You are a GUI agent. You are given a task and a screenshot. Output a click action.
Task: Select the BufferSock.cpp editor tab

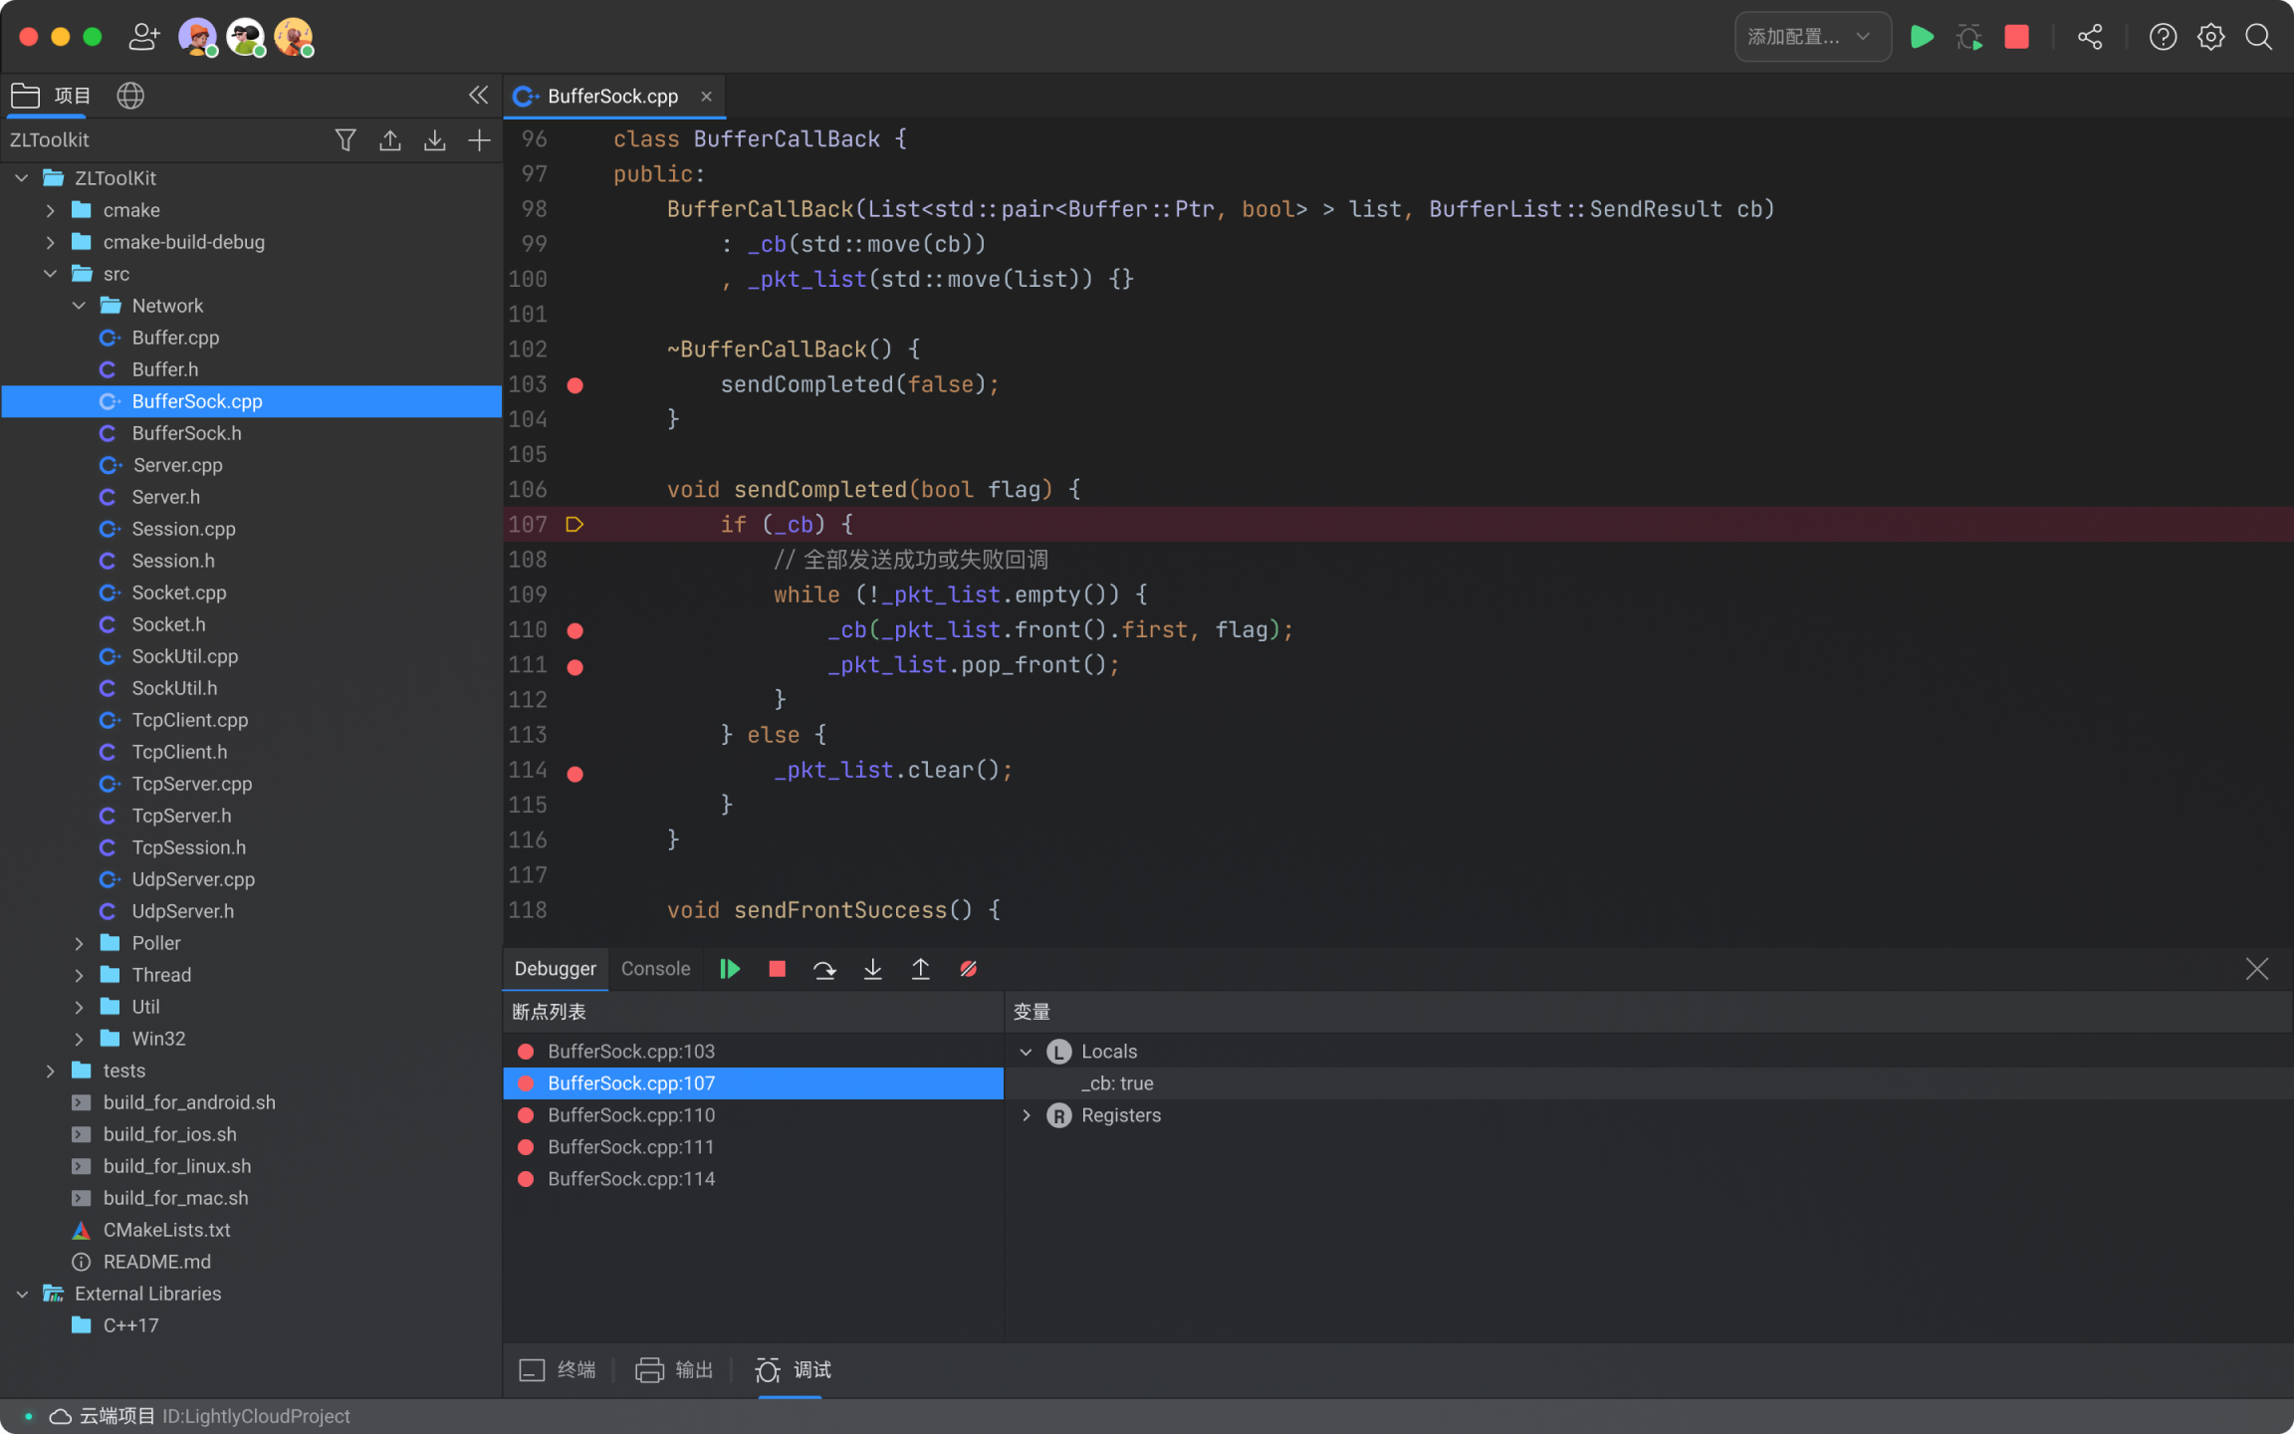(x=612, y=96)
